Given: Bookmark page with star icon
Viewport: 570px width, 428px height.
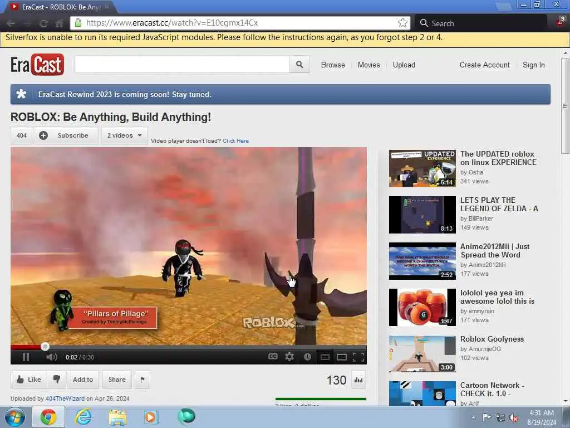Looking at the screenshot, I should pyautogui.click(x=402, y=23).
